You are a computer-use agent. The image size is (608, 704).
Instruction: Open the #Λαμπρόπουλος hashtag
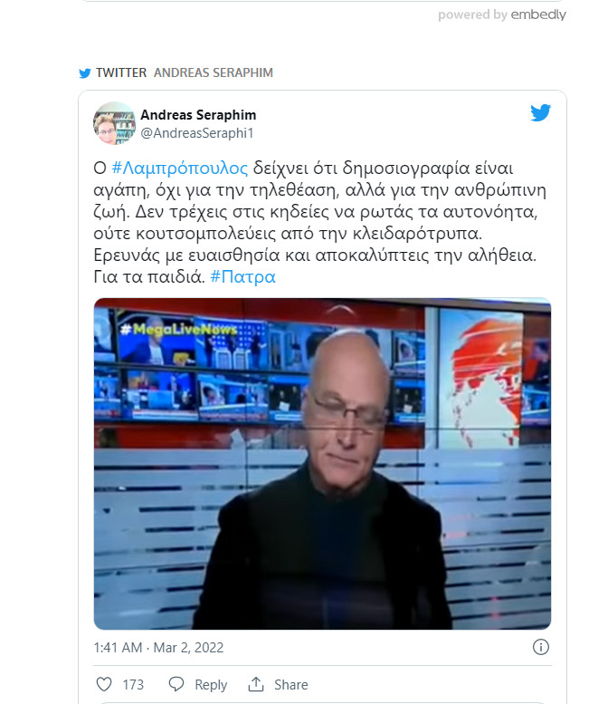179,168
